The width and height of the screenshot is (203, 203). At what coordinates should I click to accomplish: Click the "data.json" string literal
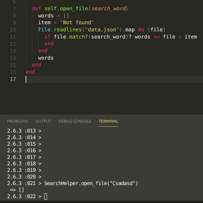tap(102, 30)
